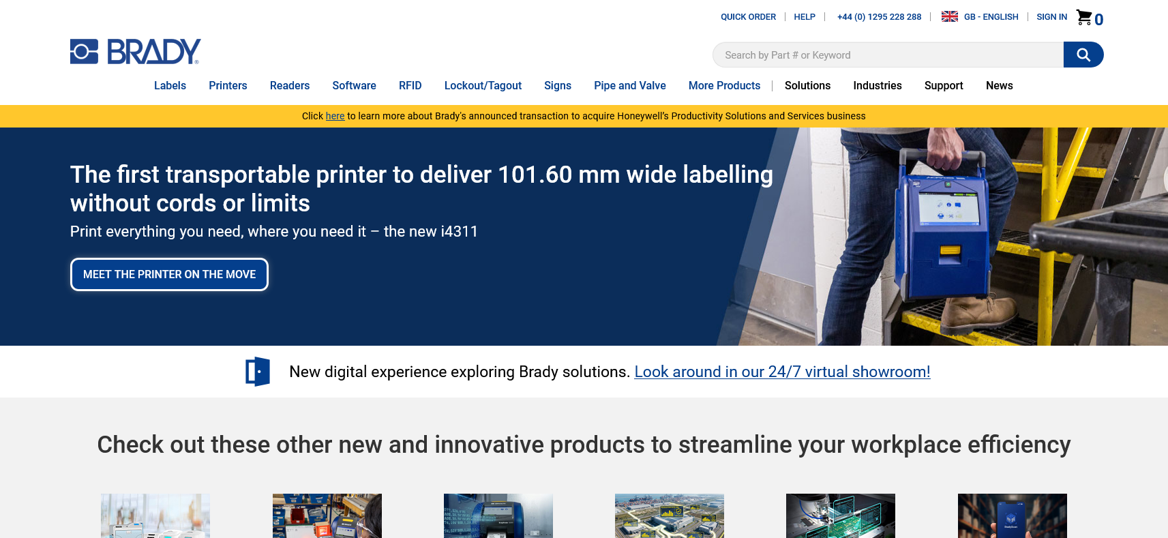Viewport: 1168px width, 538px height.
Task: Expand More Products menu
Action: coord(724,85)
